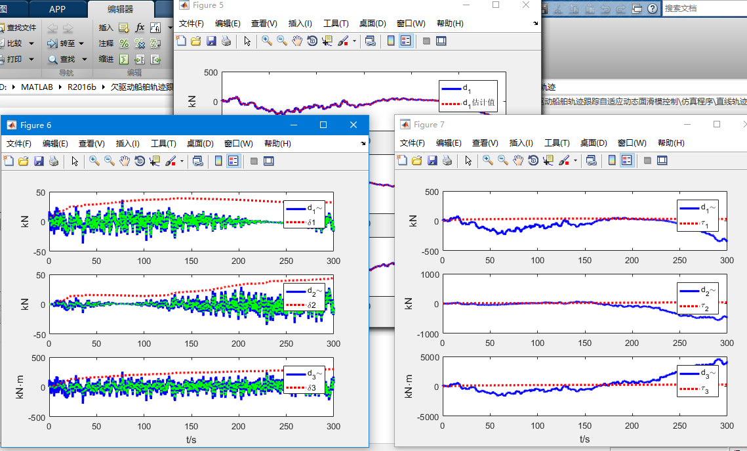Open 文件(F) menu in Figure 6
Image resolution: width=747 pixels, height=451 pixels.
[18, 144]
